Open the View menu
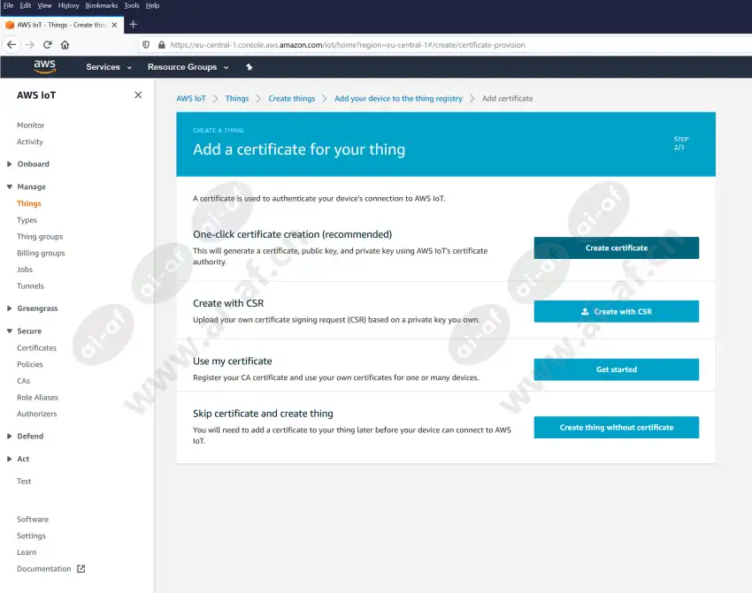Viewport: 752px width, 593px height. (x=44, y=5)
